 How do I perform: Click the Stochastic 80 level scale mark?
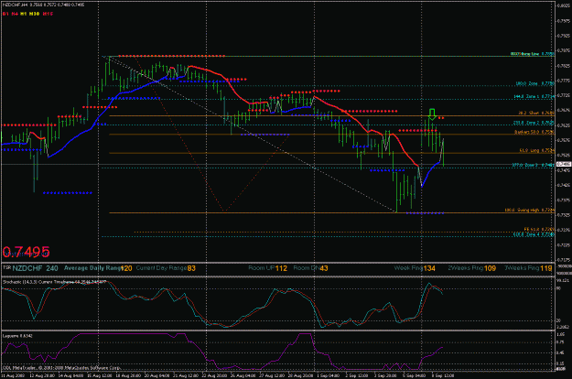coord(558,288)
